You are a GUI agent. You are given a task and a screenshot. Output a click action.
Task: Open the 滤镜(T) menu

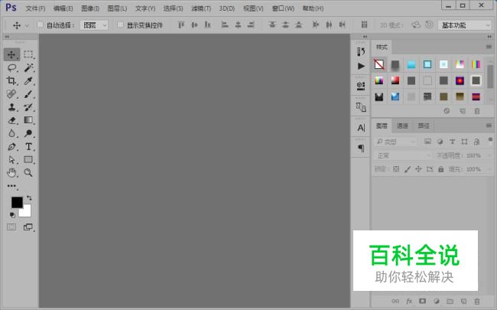point(201,8)
